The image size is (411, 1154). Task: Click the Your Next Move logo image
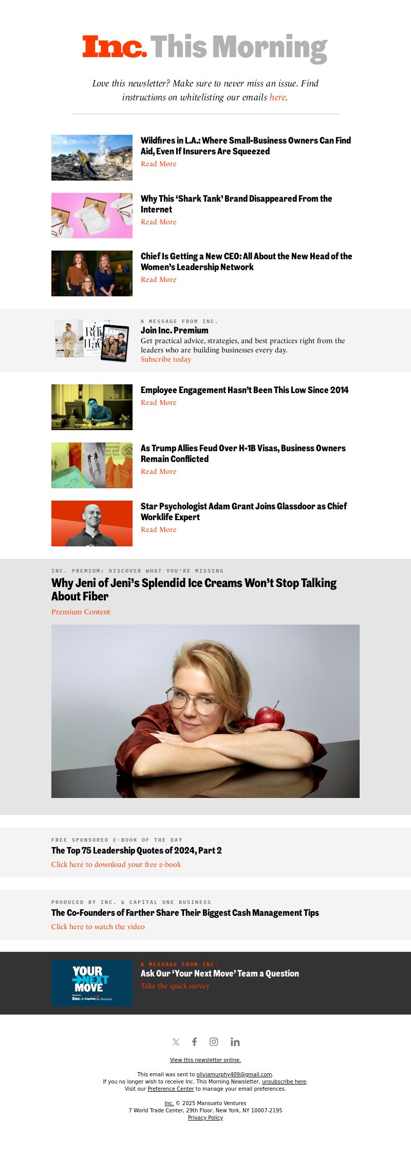[92, 983]
